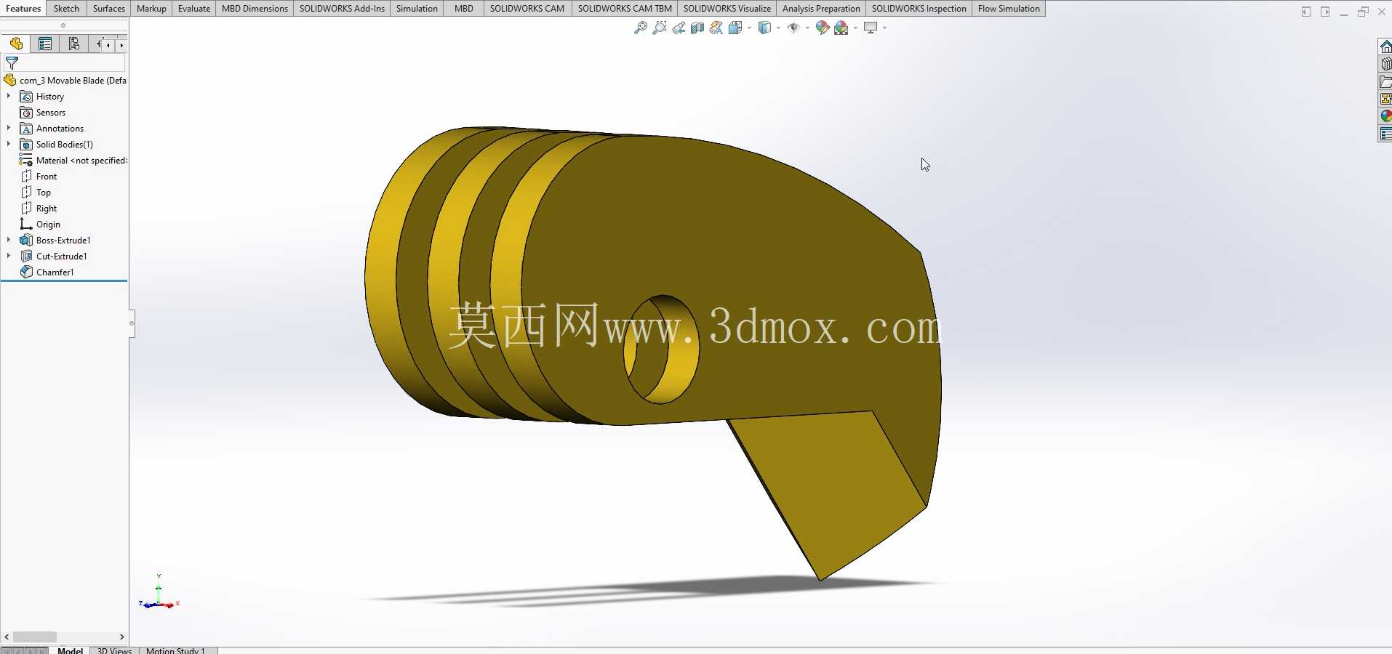This screenshot has height=654, width=1392.
Task: Open the MBD Dimensions tab
Action: (x=255, y=9)
